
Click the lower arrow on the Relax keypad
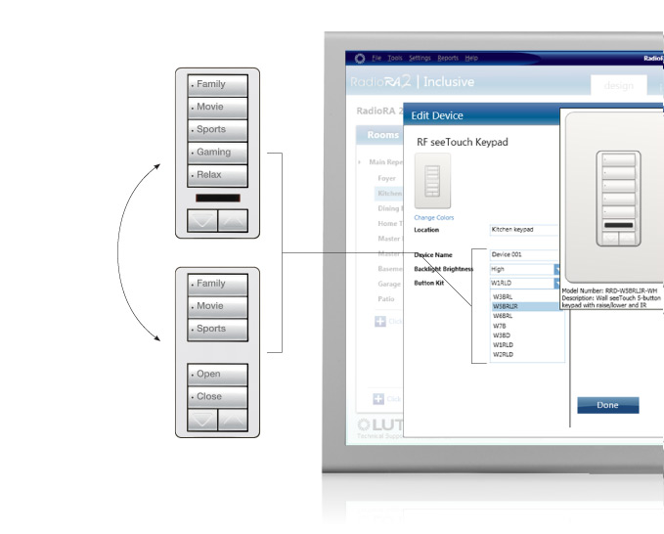(202, 220)
